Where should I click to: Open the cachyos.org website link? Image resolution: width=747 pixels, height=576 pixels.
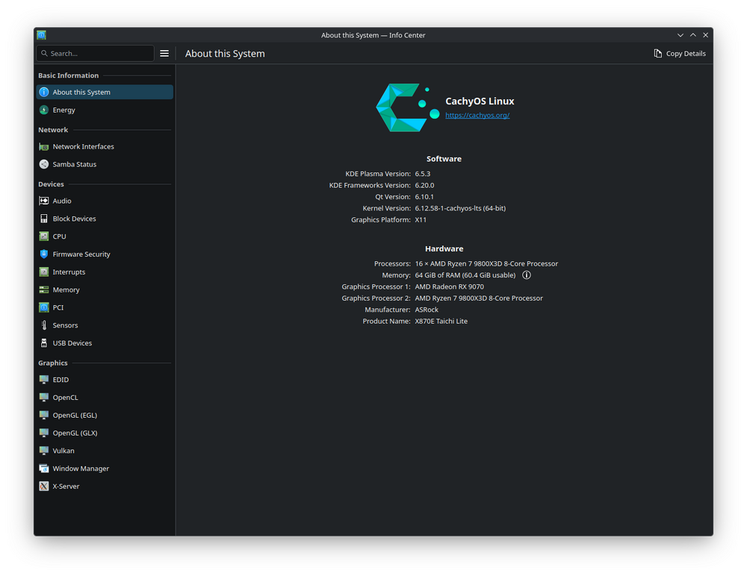click(x=477, y=116)
